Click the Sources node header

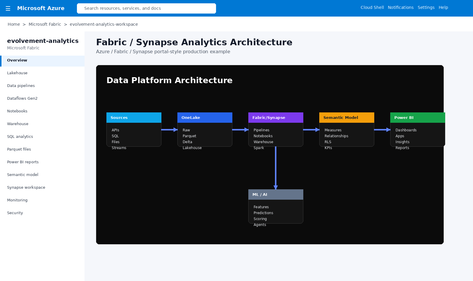point(134,117)
